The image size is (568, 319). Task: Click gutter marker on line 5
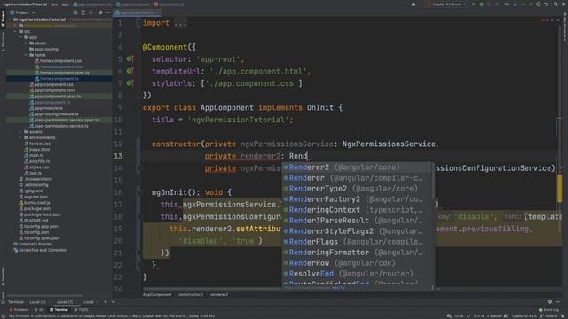130,59
